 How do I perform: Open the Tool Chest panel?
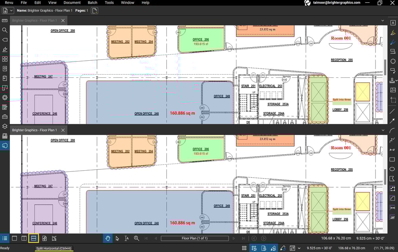[x=5, y=117]
